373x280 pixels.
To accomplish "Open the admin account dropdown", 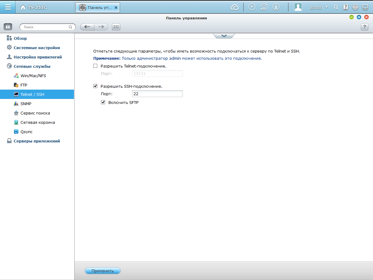I will pos(319,7).
